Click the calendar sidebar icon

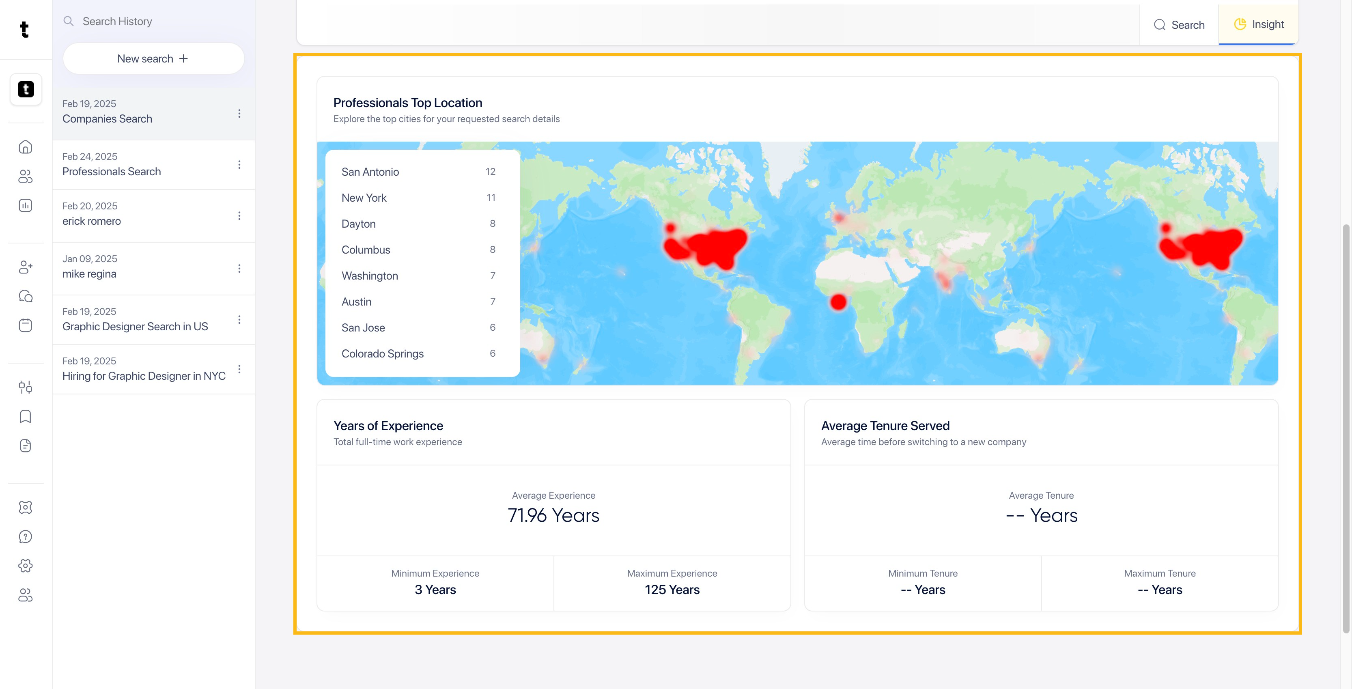click(x=25, y=325)
